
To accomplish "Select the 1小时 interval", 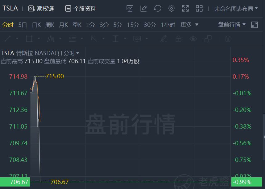I will (x=168, y=25).
